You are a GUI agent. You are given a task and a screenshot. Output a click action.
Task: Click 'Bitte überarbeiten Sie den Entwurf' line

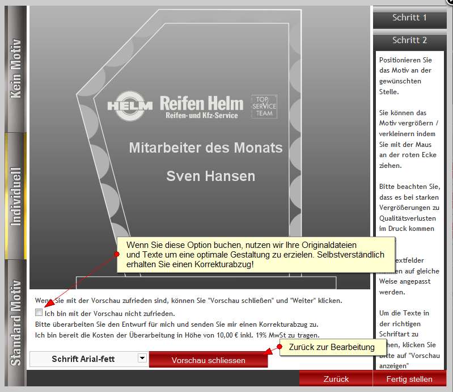(176, 324)
